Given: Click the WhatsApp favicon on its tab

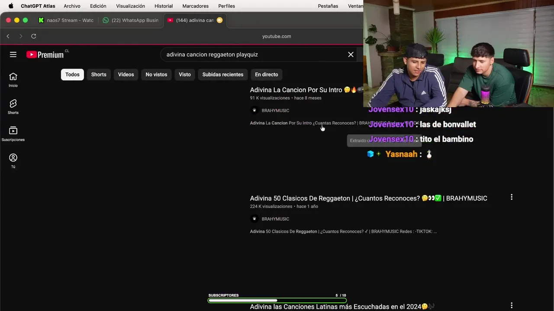Looking at the screenshot, I should pyautogui.click(x=106, y=20).
